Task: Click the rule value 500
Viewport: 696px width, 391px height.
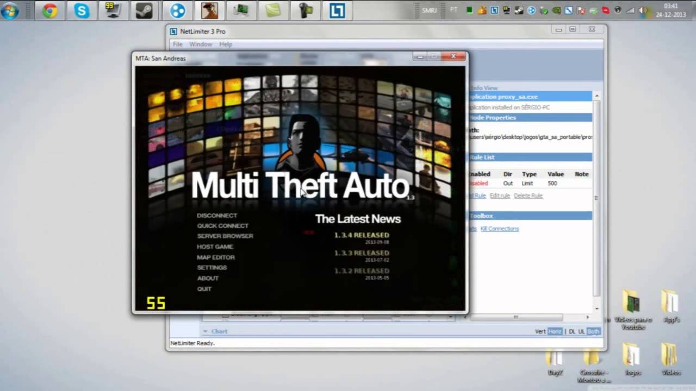Action: 552,184
